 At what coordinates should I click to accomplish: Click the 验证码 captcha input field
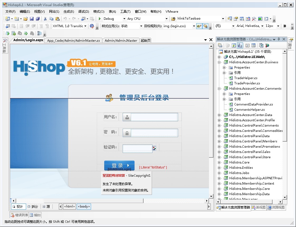[137, 148]
